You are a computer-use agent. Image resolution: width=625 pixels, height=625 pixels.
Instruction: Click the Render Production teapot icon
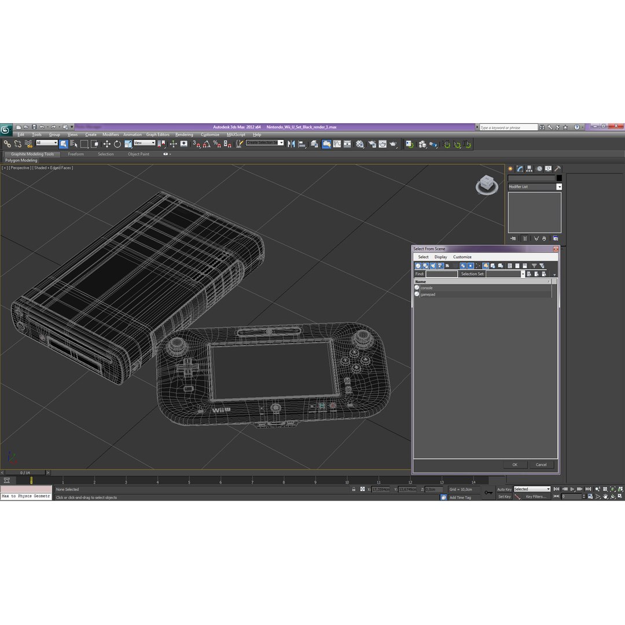394,144
